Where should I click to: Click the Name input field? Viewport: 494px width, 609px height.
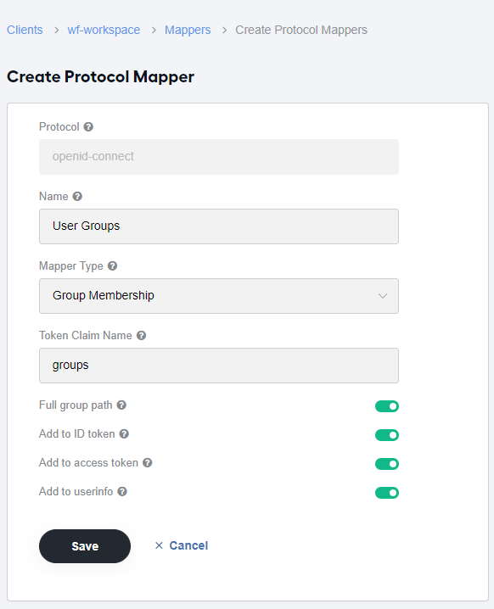point(219,226)
